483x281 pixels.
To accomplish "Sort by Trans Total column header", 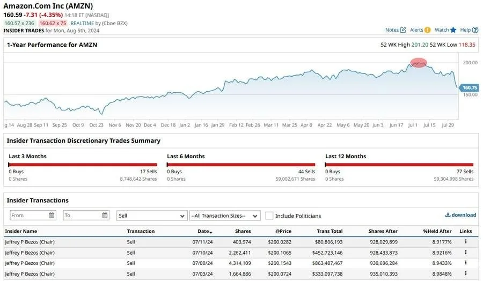I will coord(330,231).
